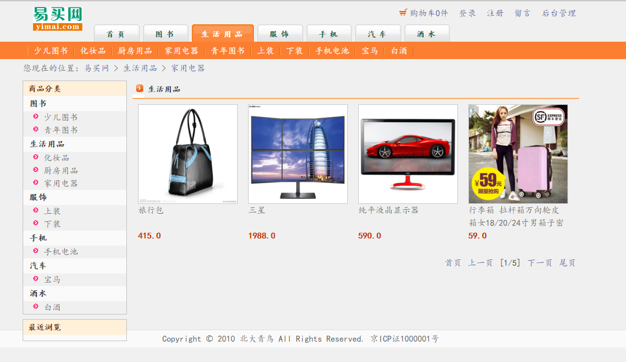Select 化妆品 in the orange submenu bar
The image size is (626, 362).
click(x=93, y=51)
